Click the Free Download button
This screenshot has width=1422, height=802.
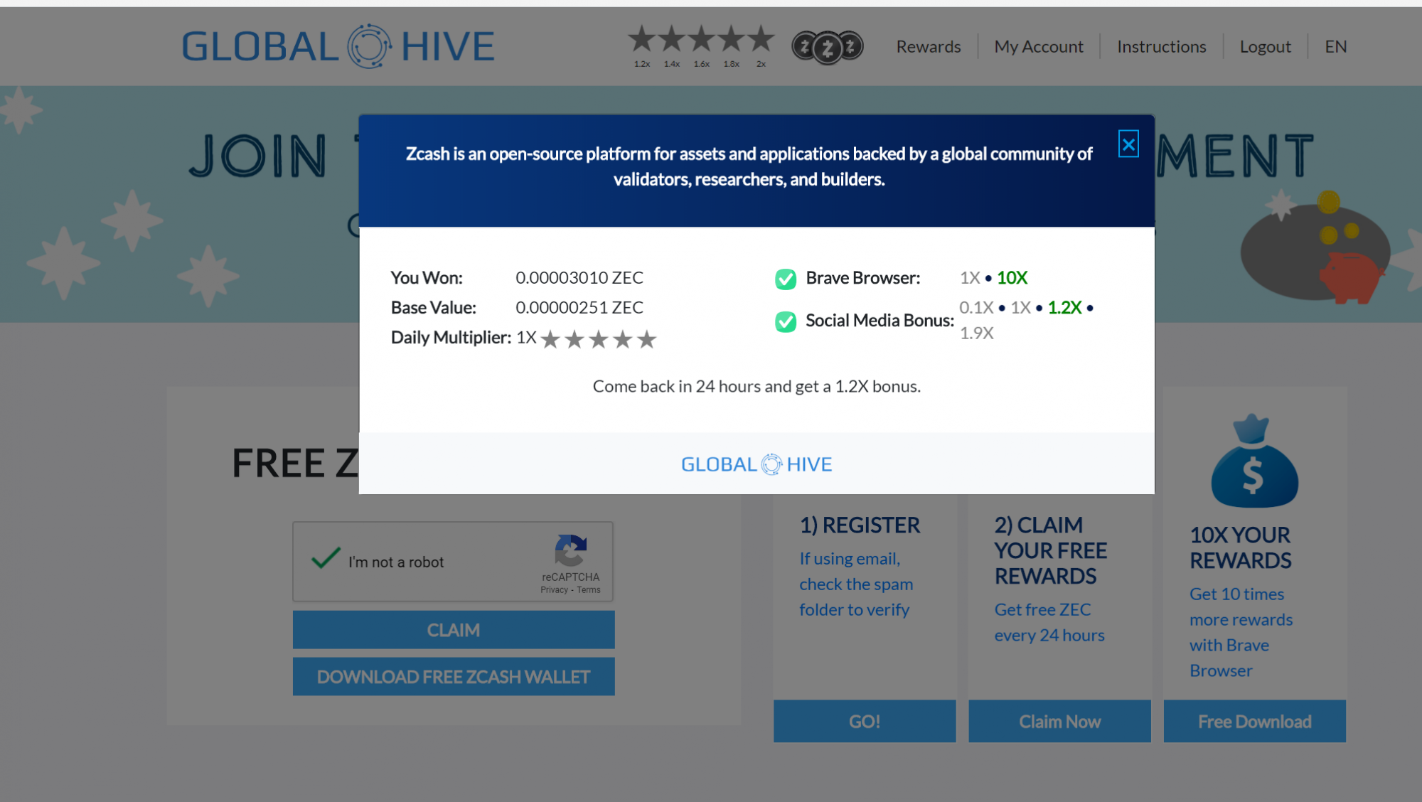(x=1255, y=722)
